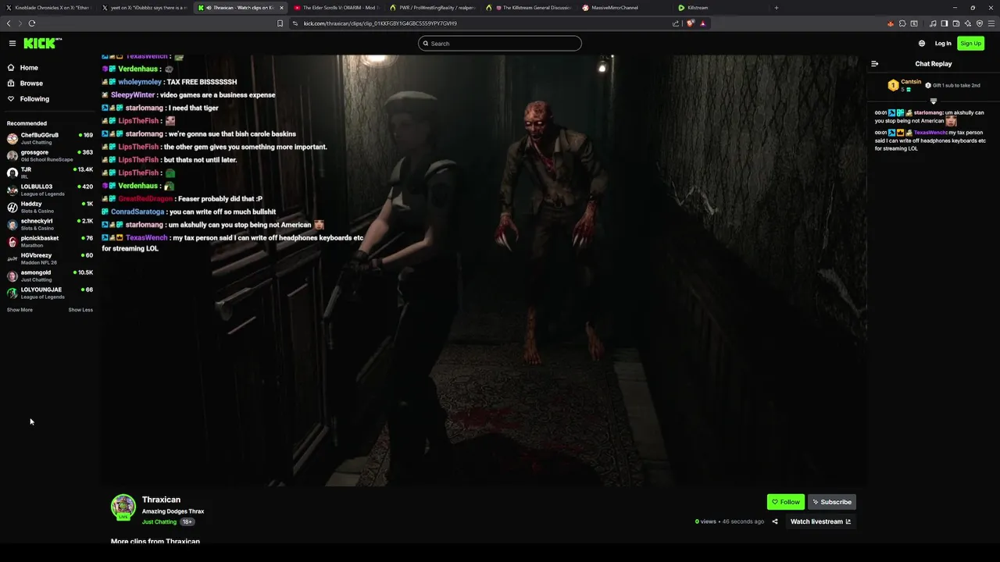Play the clip video area
This screenshot has height=562, width=1000.
coord(484,271)
